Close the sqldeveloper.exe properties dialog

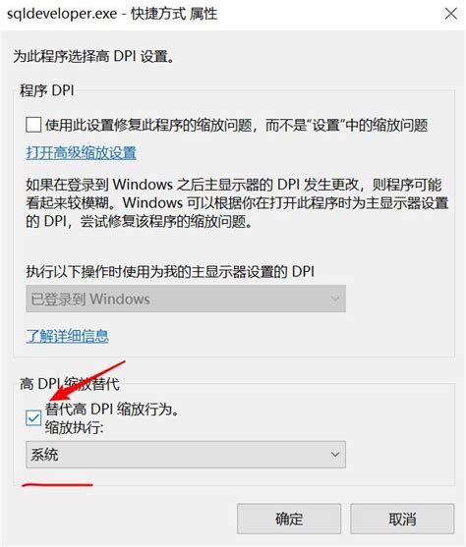pos(451,14)
